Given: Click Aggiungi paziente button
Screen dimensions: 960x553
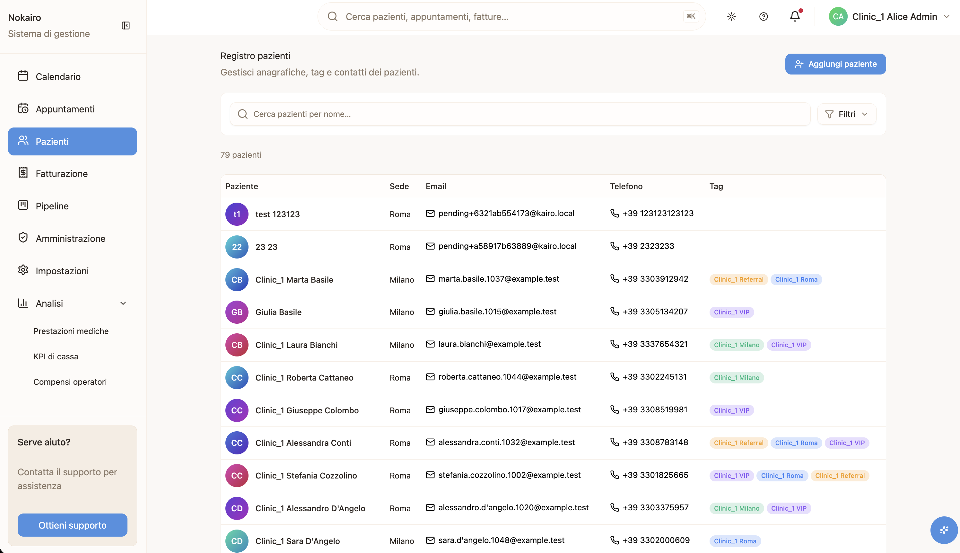Looking at the screenshot, I should pos(835,64).
